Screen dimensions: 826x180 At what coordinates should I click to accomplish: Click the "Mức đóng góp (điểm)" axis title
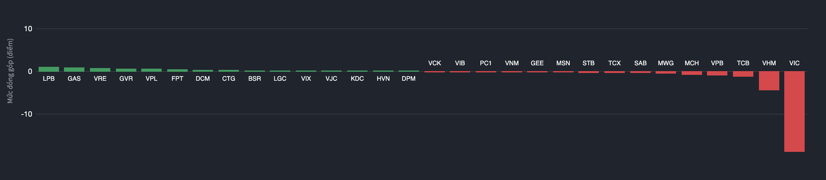(10, 71)
